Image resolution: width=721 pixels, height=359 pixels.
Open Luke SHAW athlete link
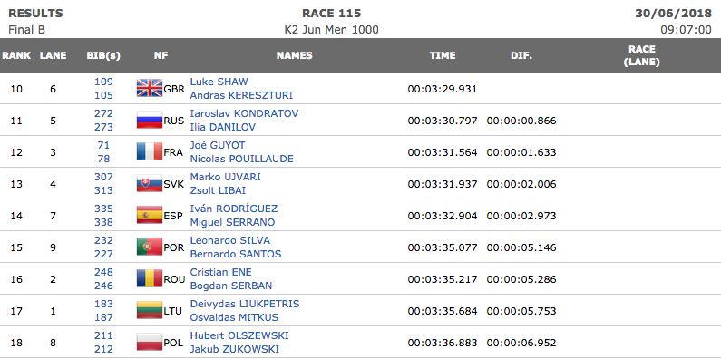point(219,82)
